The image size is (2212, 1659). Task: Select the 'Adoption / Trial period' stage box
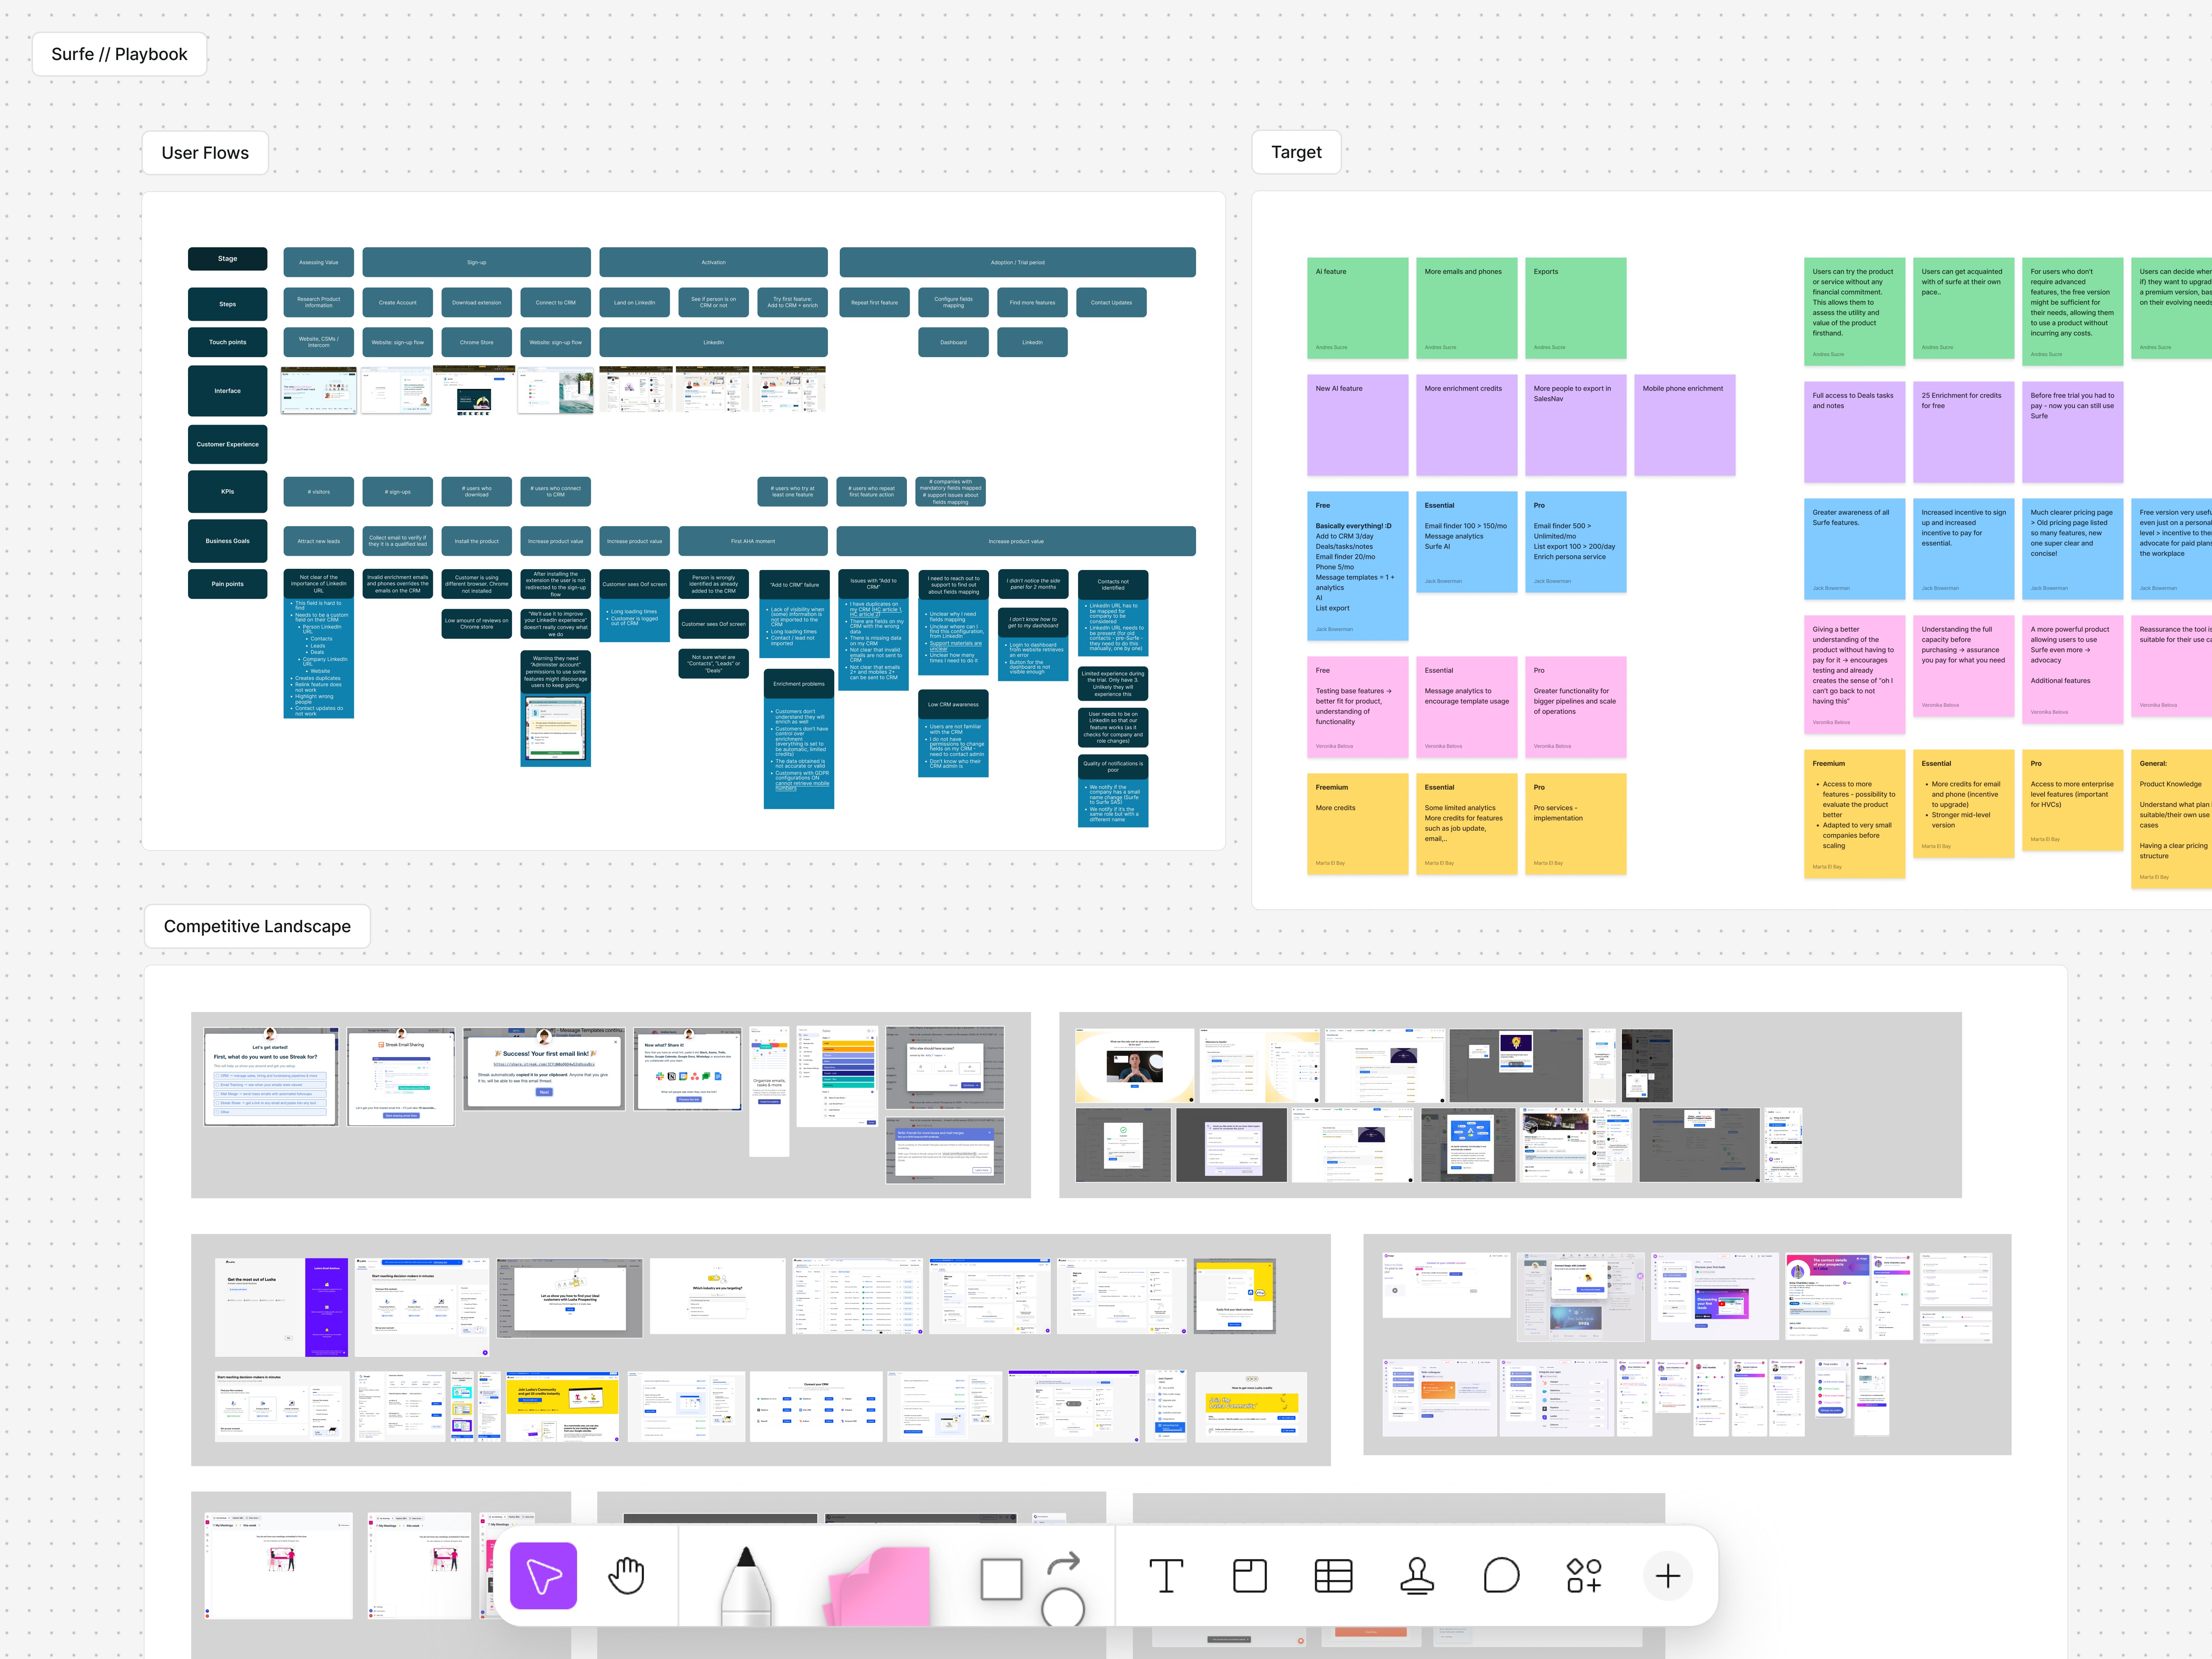coord(1018,262)
